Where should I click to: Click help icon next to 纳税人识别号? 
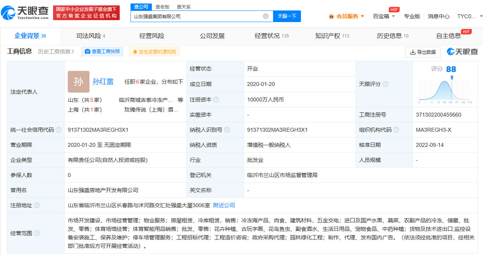[227, 130]
